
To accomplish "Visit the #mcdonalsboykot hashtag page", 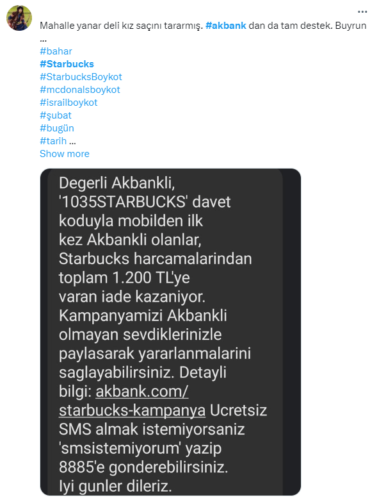I will tap(80, 90).
